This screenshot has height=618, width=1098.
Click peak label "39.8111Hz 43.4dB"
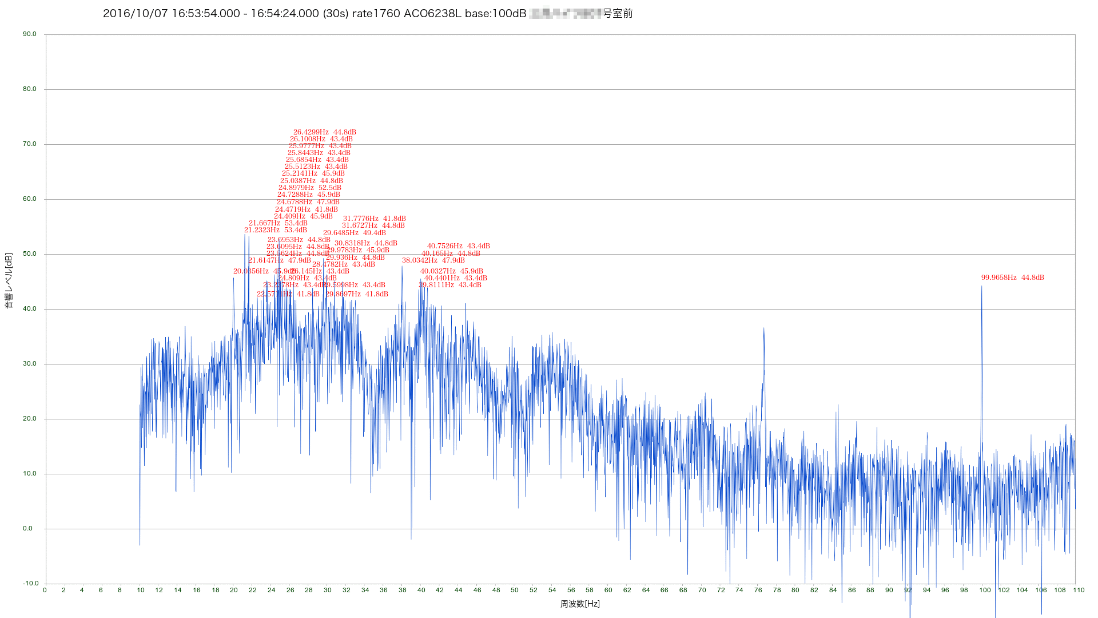click(450, 285)
